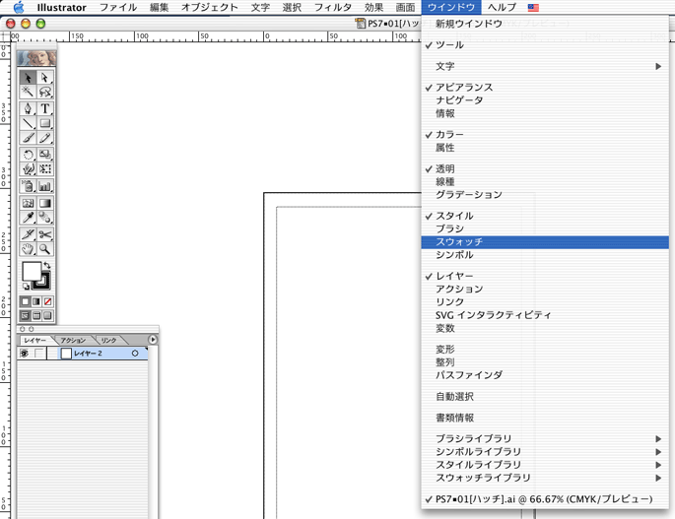Uncheck スタイル in the Window menu
675x519 pixels.
coord(545,216)
